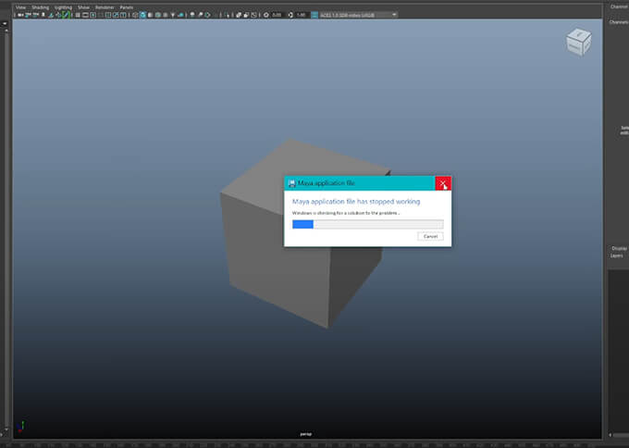
Task: Click the ViewCube navigation widget
Action: [578, 42]
